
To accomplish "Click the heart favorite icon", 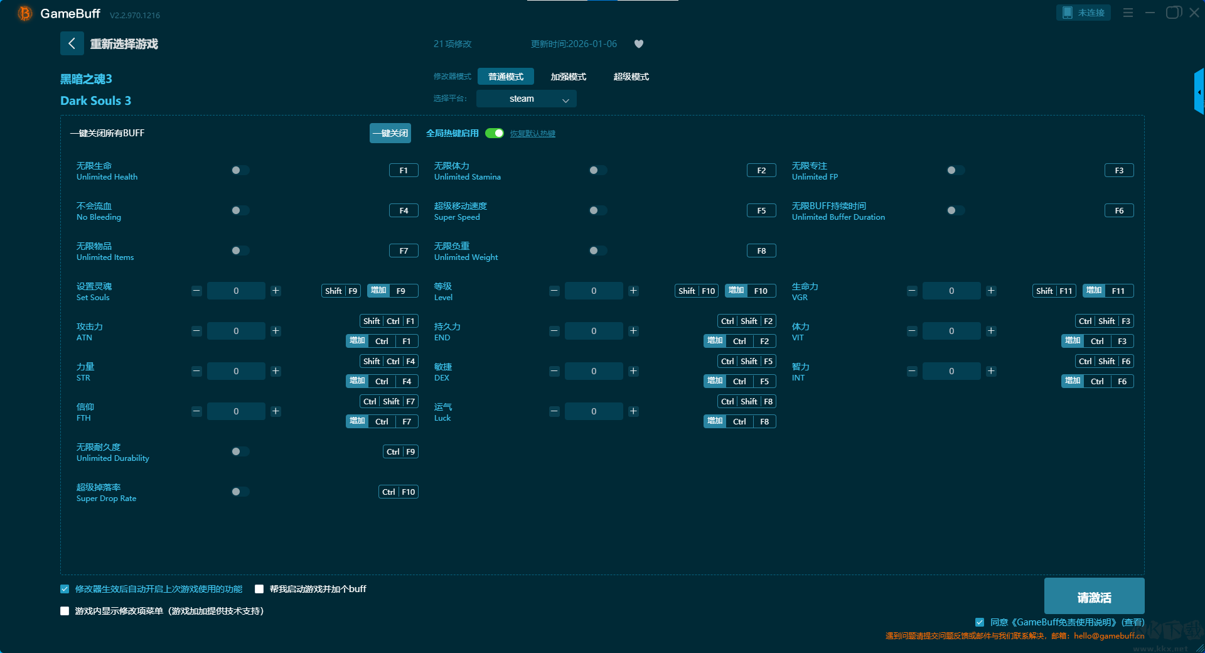I will coord(639,44).
